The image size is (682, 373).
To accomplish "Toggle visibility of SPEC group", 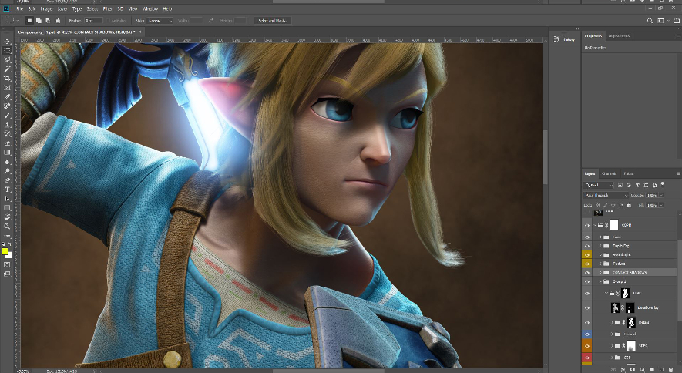I will pos(586,346).
